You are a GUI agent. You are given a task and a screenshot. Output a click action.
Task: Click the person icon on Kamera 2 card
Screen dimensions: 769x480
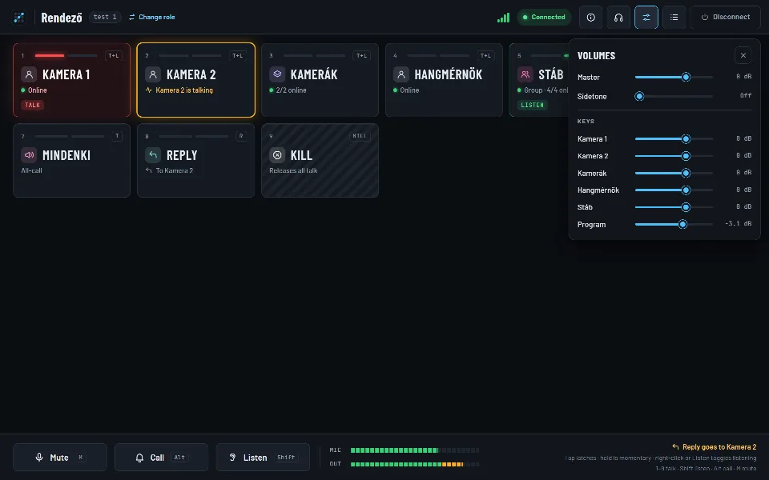(153, 74)
